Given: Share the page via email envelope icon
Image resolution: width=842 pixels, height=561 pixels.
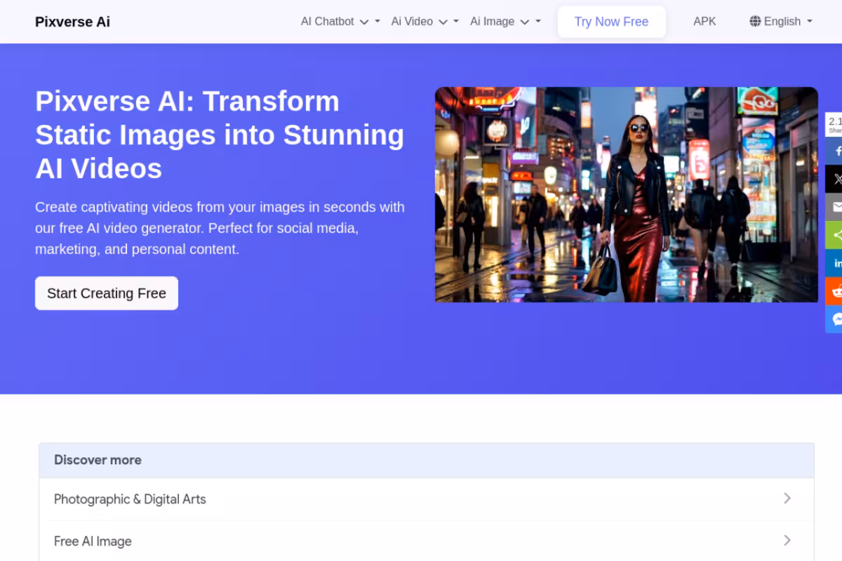Looking at the screenshot, I should (834, 207).
